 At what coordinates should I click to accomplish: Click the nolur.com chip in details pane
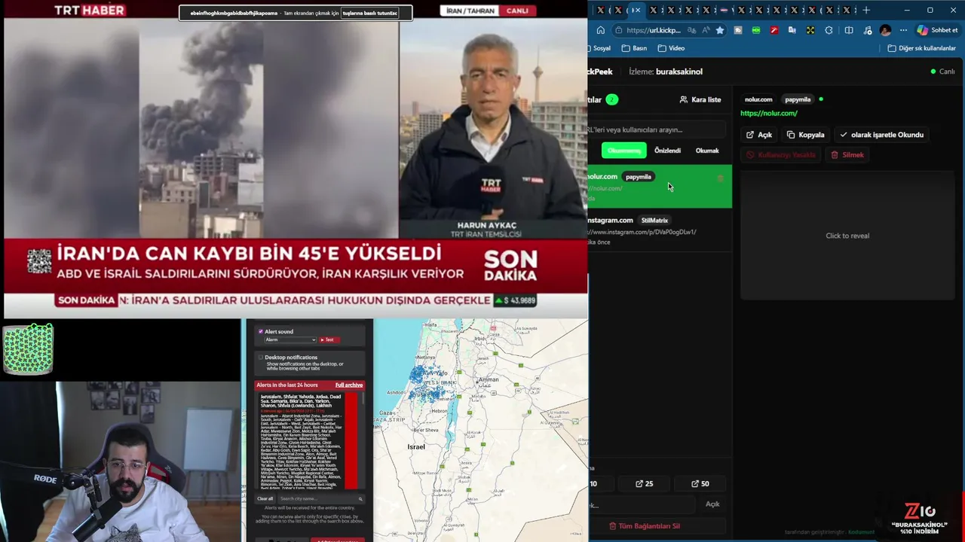[x=758, y=99]
